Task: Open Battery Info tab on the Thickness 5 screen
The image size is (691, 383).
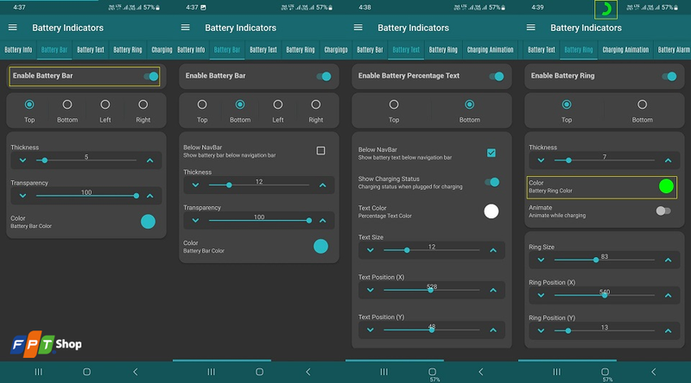Action: click(18, 50)
